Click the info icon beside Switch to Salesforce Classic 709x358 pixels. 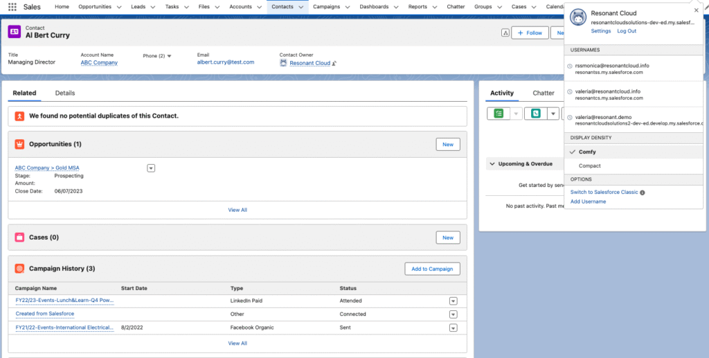click(643, 193)
